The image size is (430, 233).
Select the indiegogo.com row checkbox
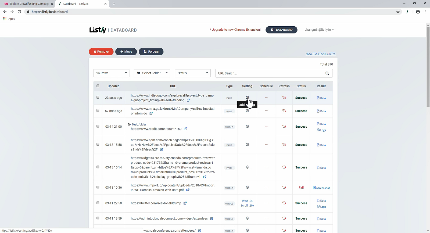[x=98, y=97]
